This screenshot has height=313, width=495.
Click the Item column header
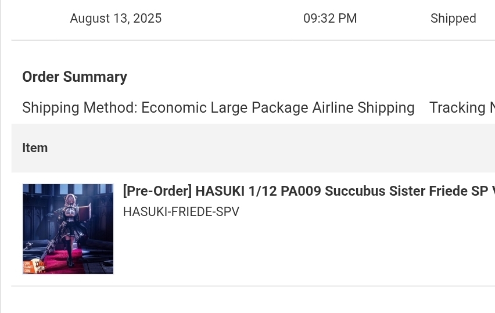35,147
